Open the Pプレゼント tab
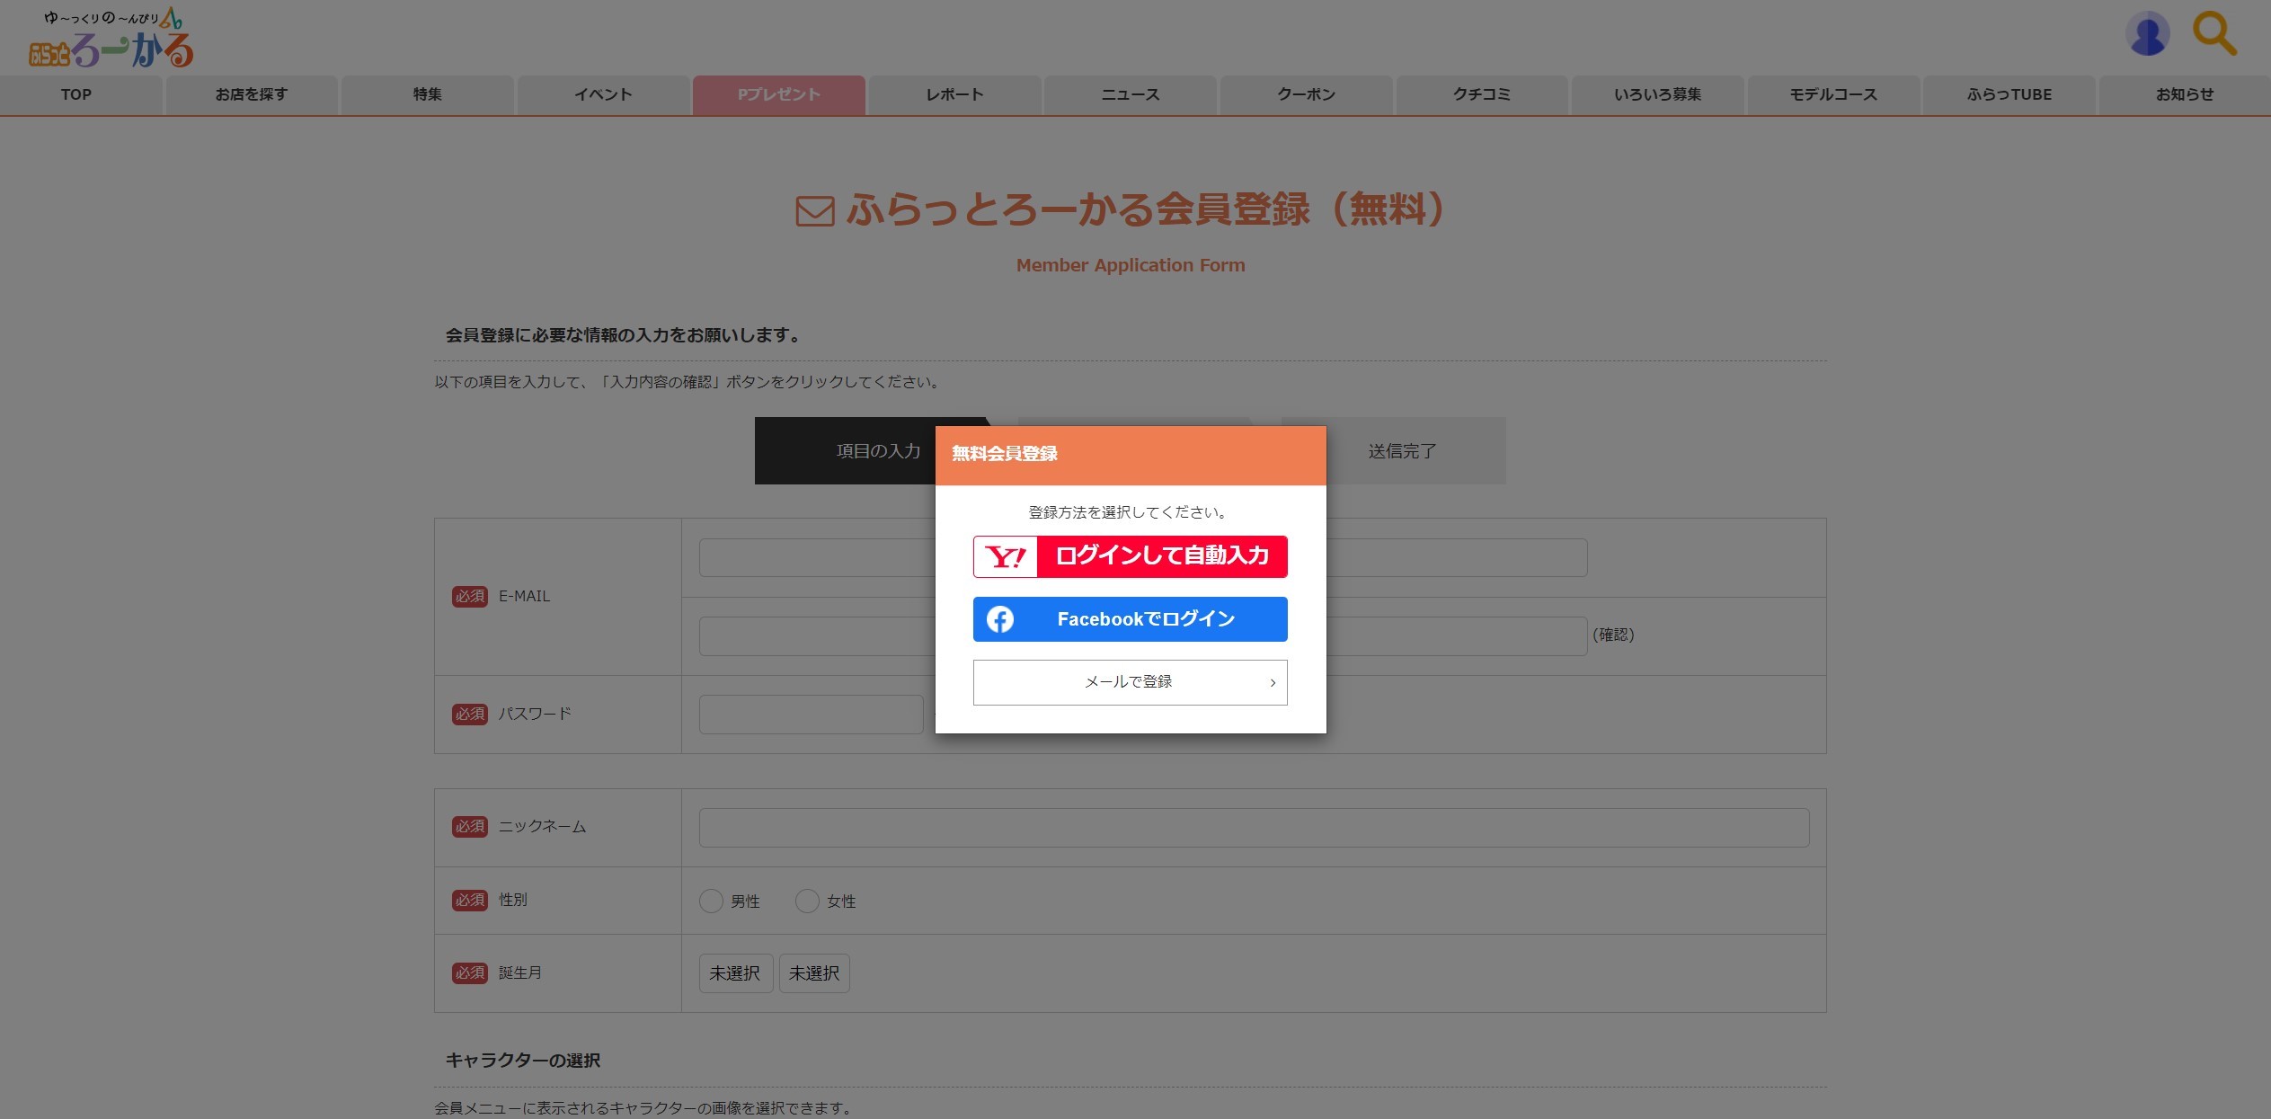This screenshot has width=2271, height=1119. click(778, 95)
